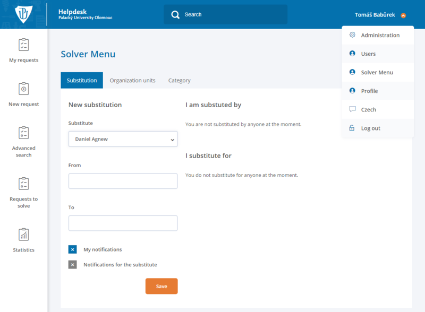The height and width of the screenshot is (312, 425).
Task: Open the Statistics chart icon
Action: click(23, 234)
